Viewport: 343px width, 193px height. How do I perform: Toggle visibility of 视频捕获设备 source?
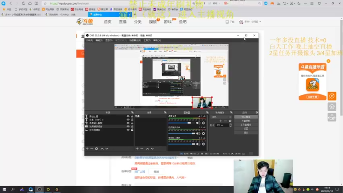[128, 127]
